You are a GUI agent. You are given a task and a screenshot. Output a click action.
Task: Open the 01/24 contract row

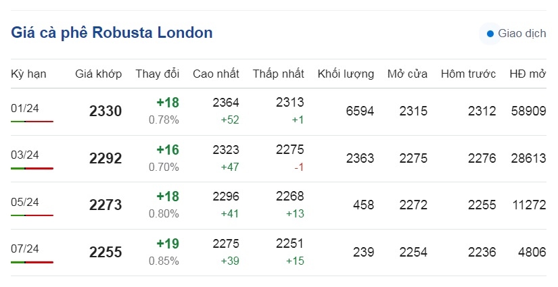(x=279, y=111)
